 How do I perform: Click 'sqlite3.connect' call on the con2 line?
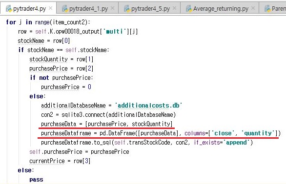(83, 115)
